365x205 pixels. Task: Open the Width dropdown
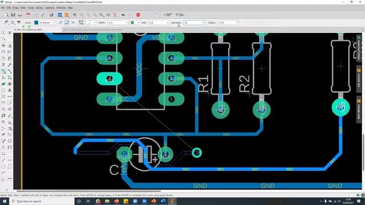[118, 23]
